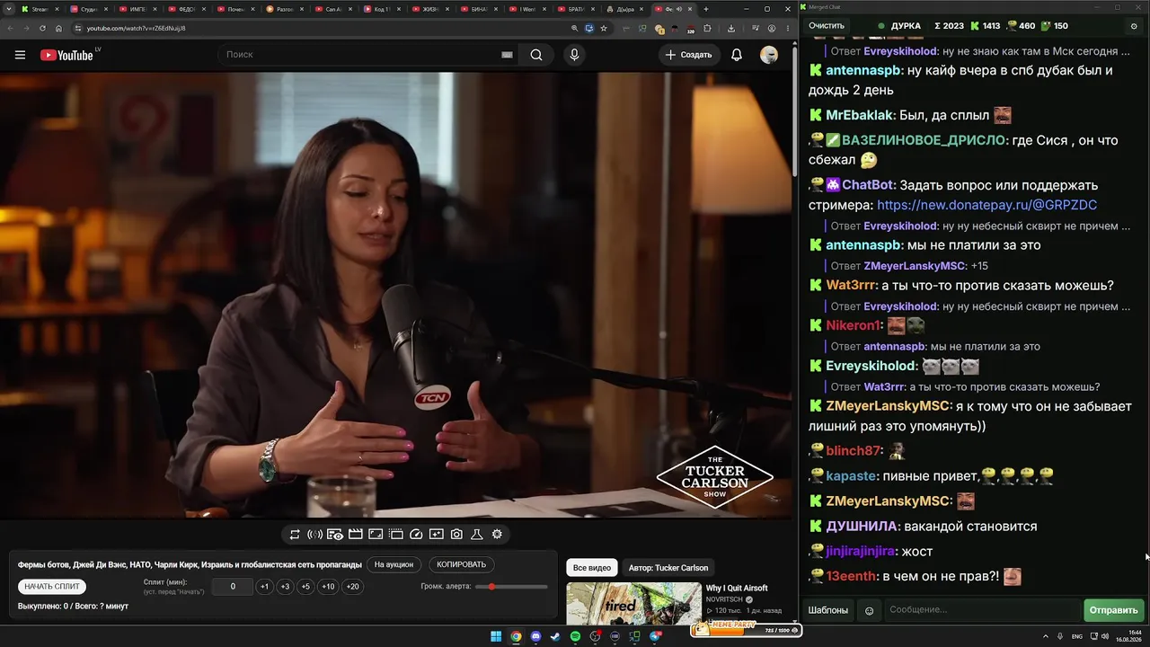Open the Merged Chat settings gear
Screen dimensions: 1150x647
[1134, 26]
